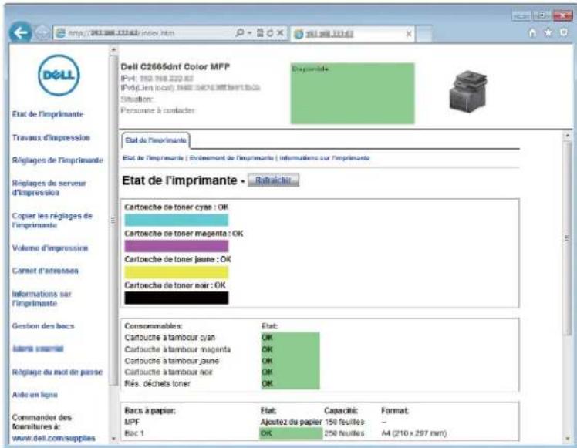Open favorites with the star icon
The width and height of the screenshot is (577, 448).
[x=548, y=32]
